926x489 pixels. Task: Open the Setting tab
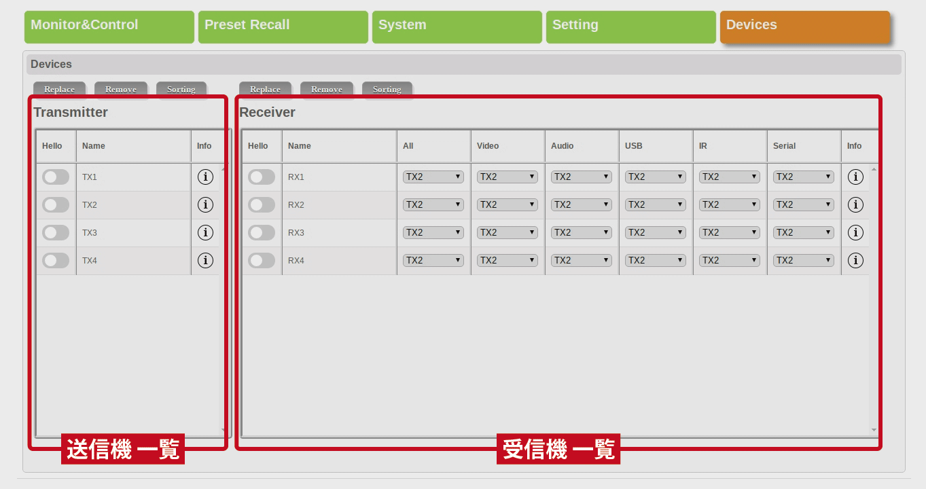631,27
